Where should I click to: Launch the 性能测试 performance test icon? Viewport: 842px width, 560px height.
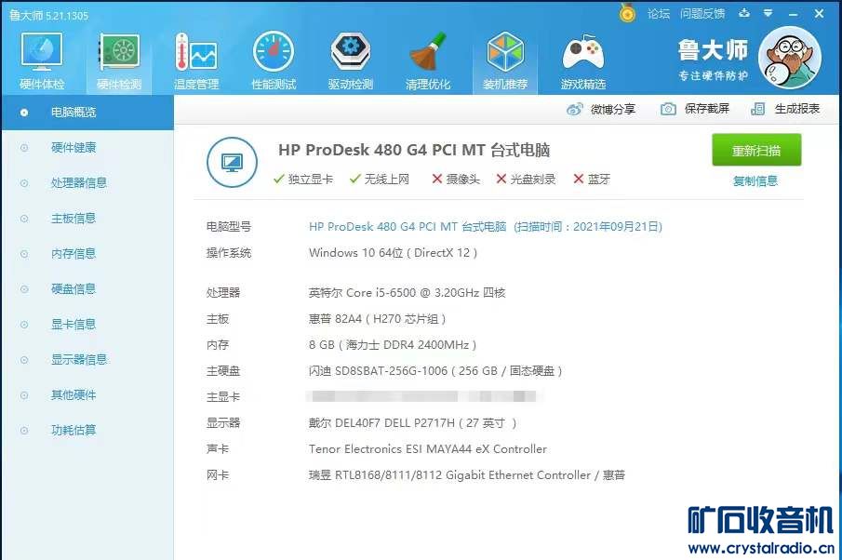click(x=274, y=60)
